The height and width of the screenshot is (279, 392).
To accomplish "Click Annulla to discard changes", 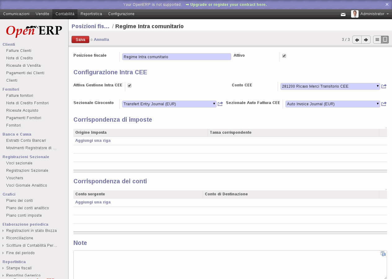I will coord(101,40).
